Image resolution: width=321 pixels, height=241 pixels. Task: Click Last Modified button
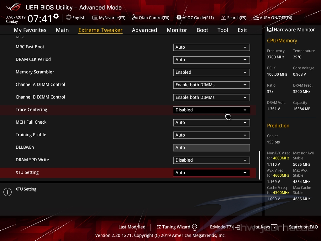click(x=132, y=227)
